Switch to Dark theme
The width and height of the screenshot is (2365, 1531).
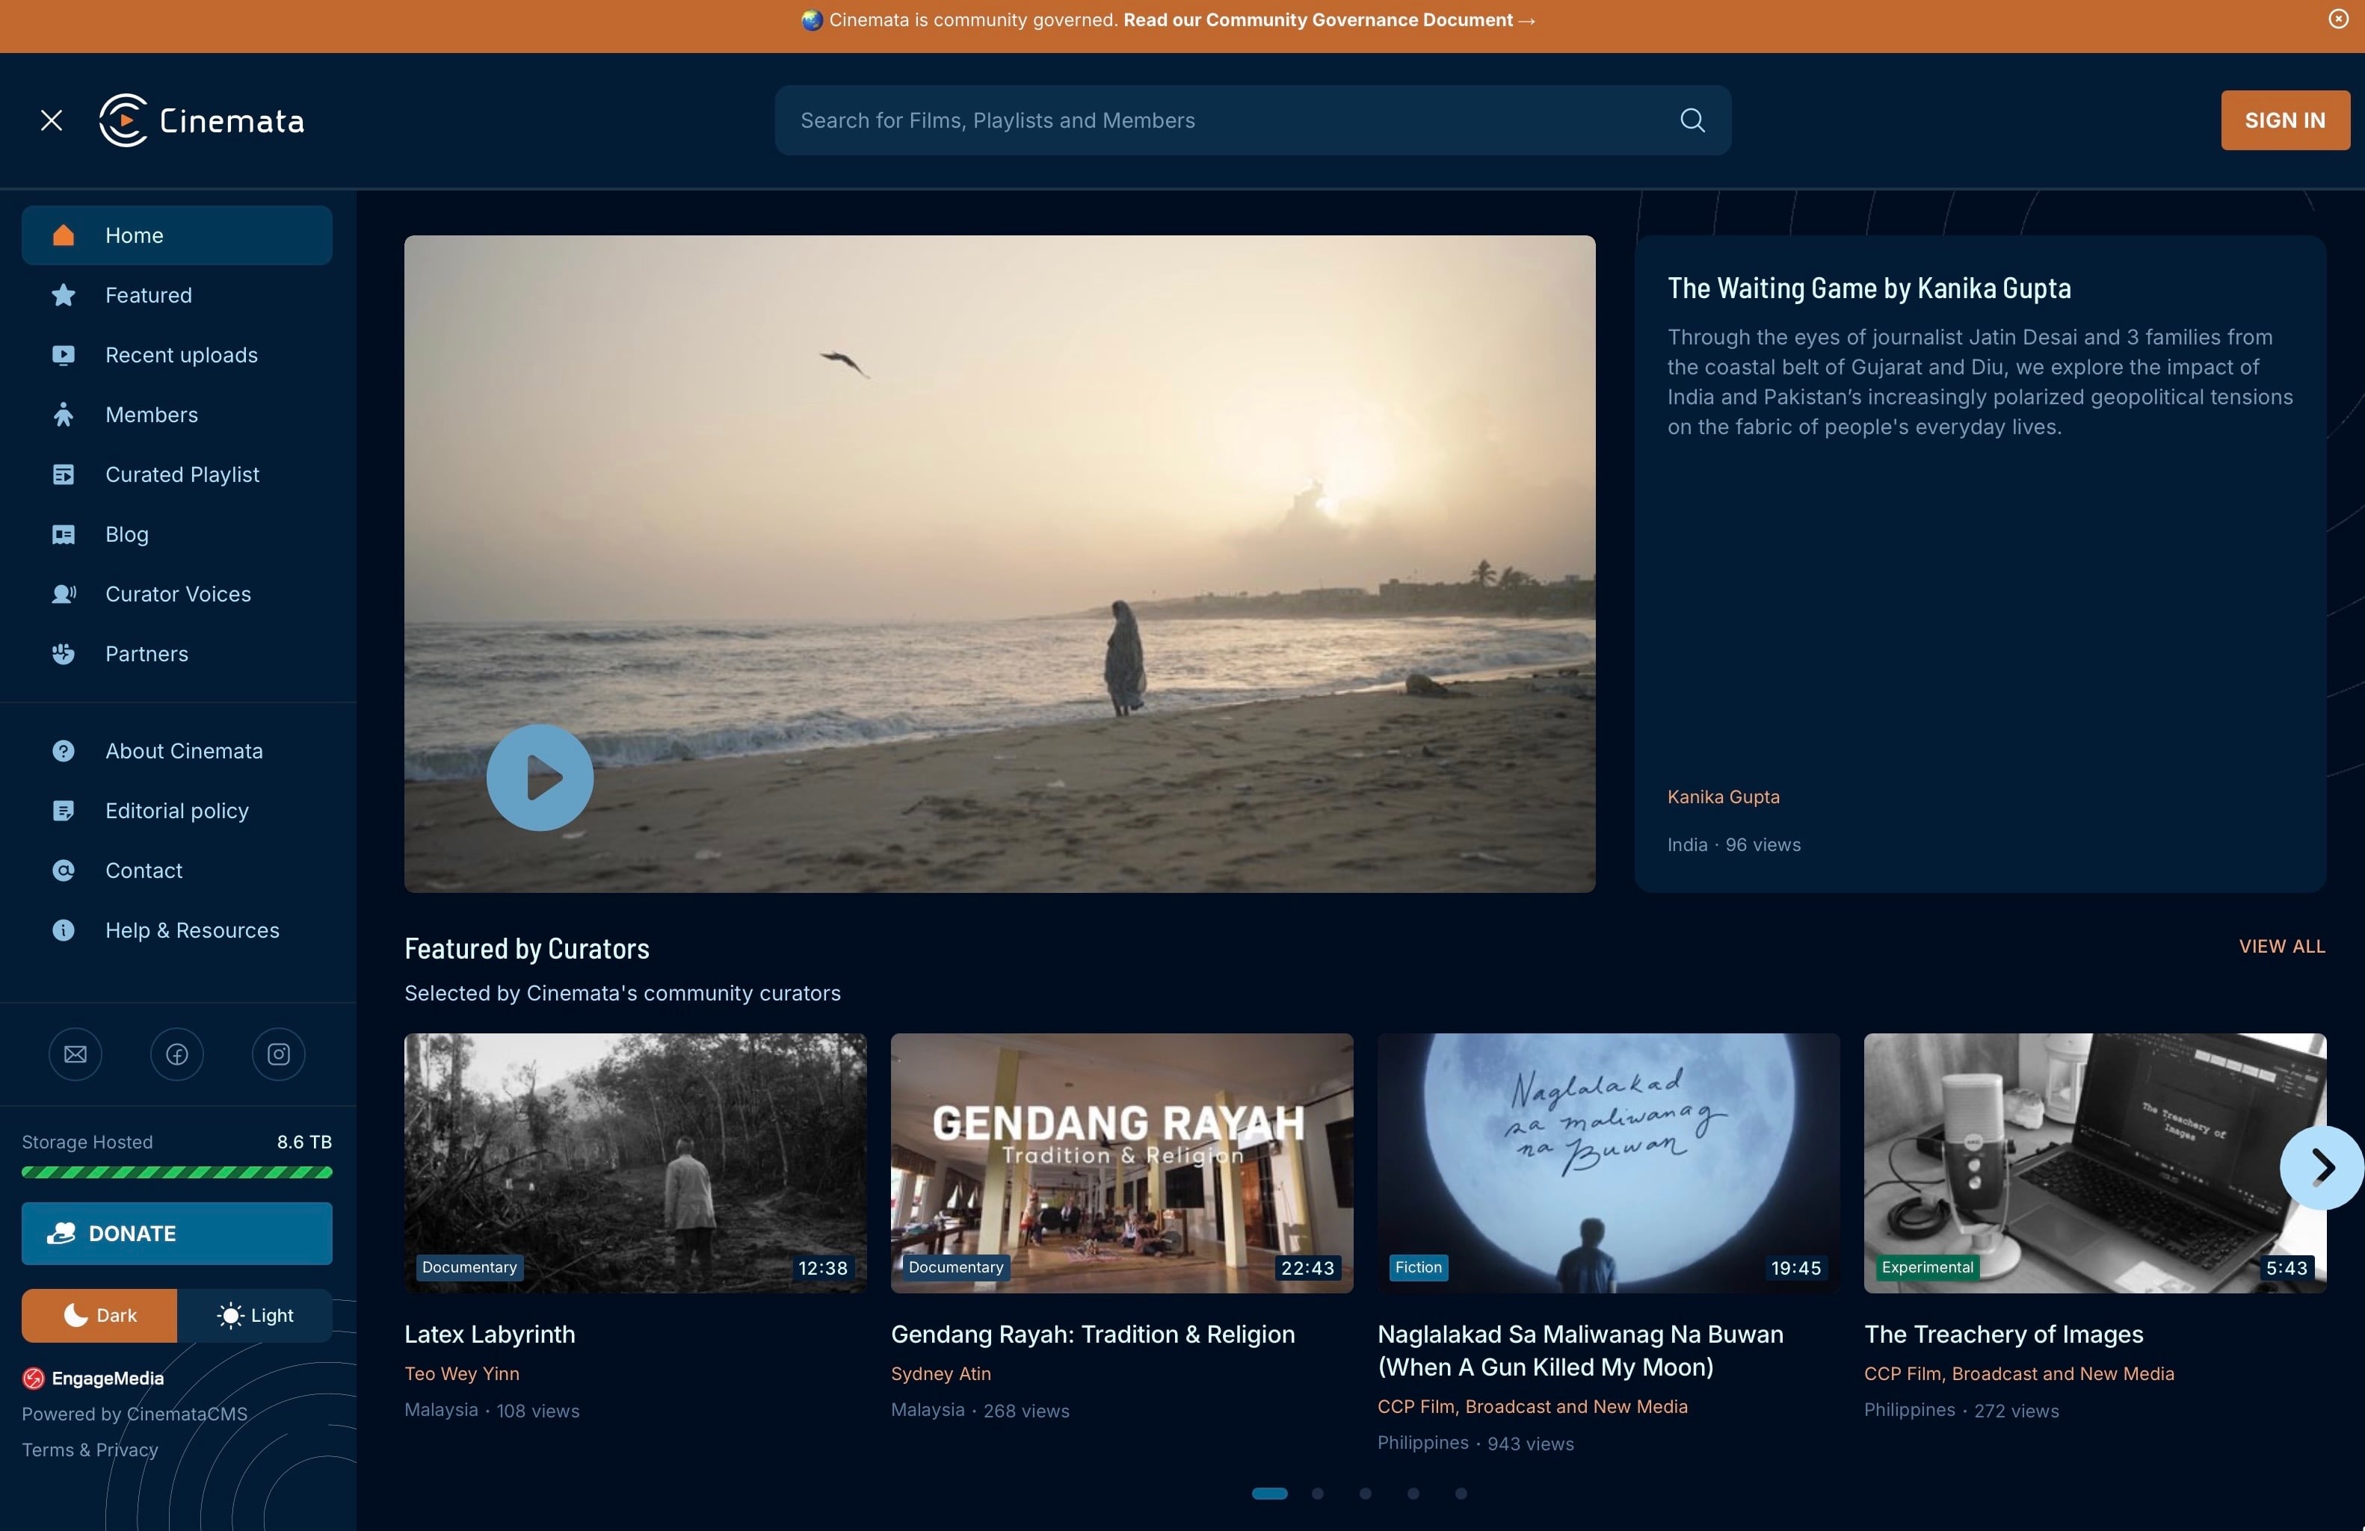coord(99,1315)
